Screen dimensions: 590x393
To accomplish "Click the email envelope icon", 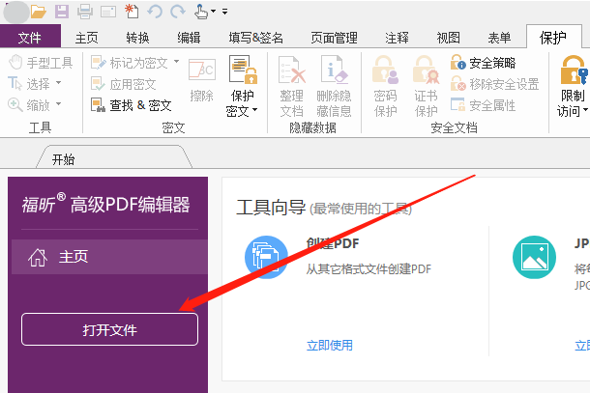I will [x=108, y=12].
